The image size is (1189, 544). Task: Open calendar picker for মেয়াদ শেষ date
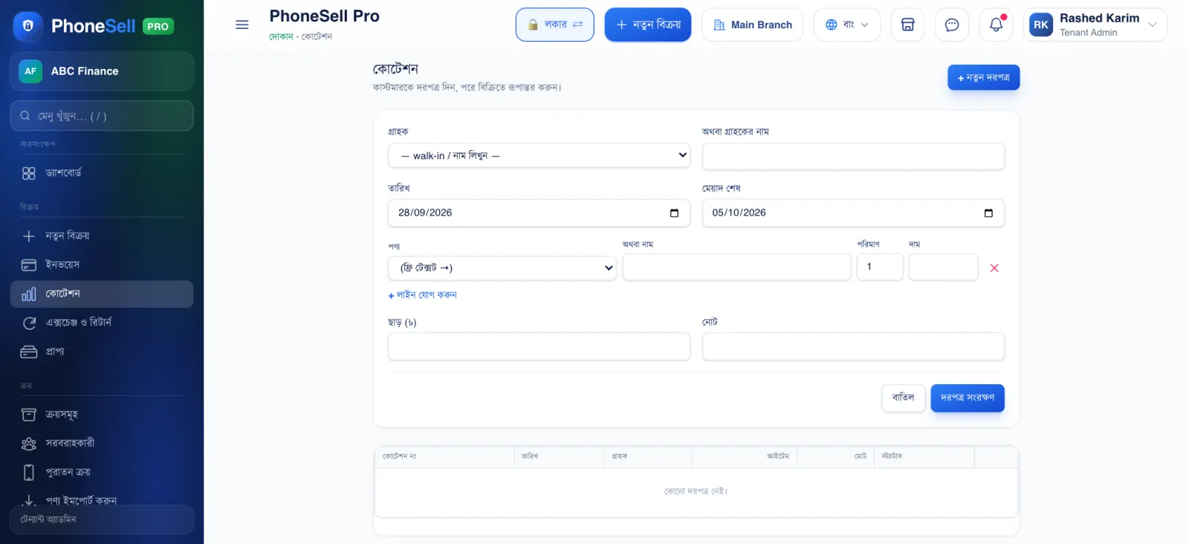click(x=988, y=213)
